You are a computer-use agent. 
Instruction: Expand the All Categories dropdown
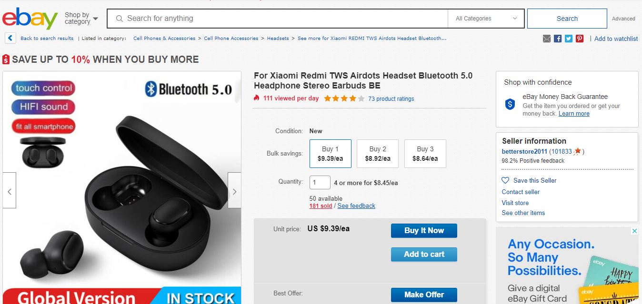click(486, 19)
